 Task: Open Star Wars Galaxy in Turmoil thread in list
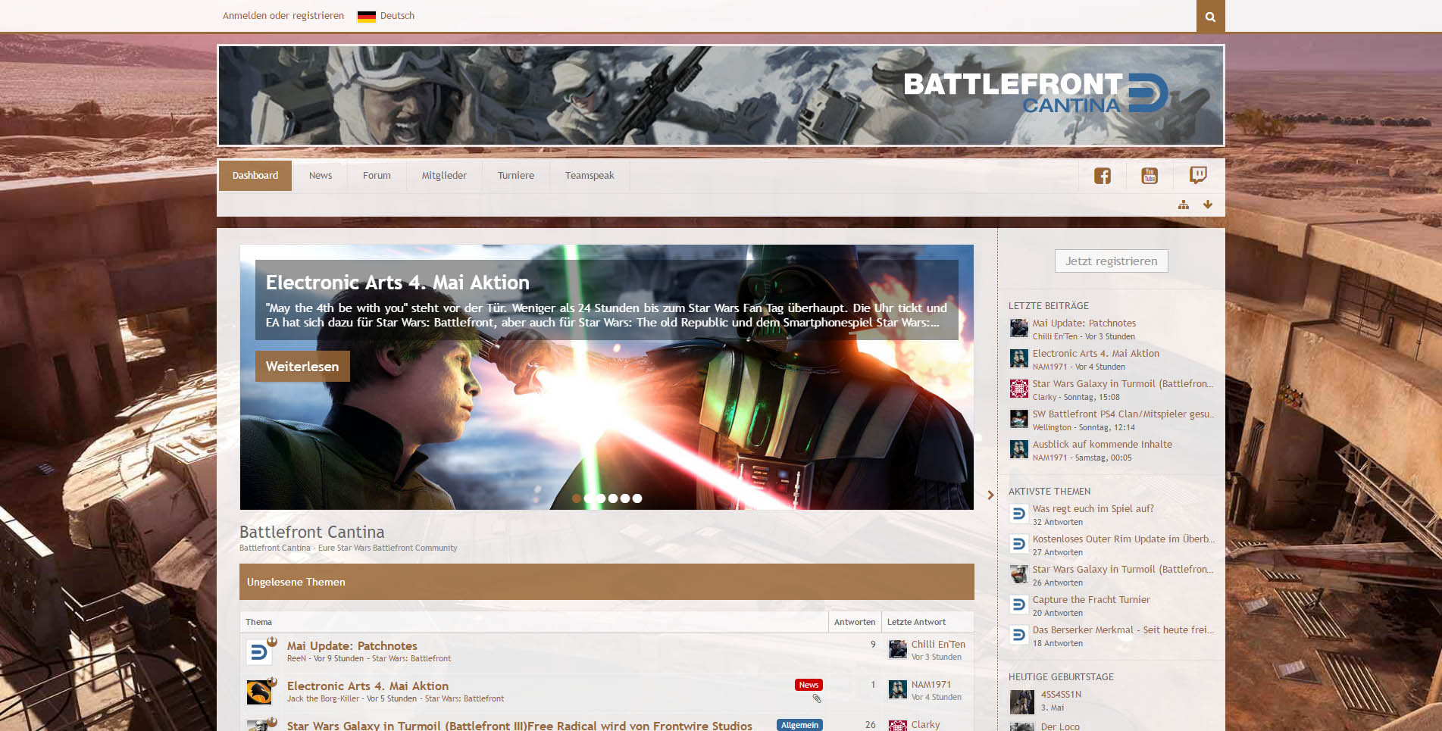(x=520, y=726)
